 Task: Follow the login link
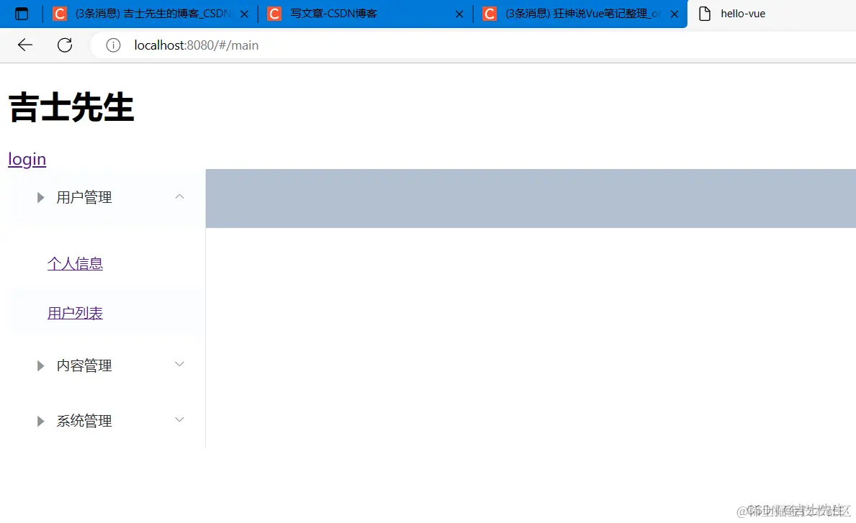[27, 159]
